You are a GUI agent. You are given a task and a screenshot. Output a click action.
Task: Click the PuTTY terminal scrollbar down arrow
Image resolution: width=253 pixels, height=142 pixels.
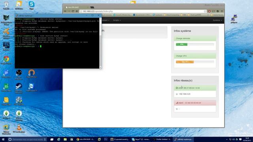pyautogui.click(x=100, y=67)
